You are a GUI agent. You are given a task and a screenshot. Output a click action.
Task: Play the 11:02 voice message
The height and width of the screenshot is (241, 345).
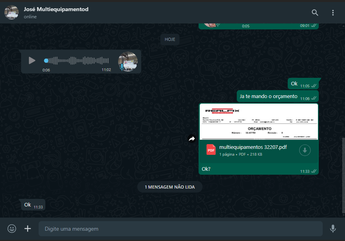[32, 61]
